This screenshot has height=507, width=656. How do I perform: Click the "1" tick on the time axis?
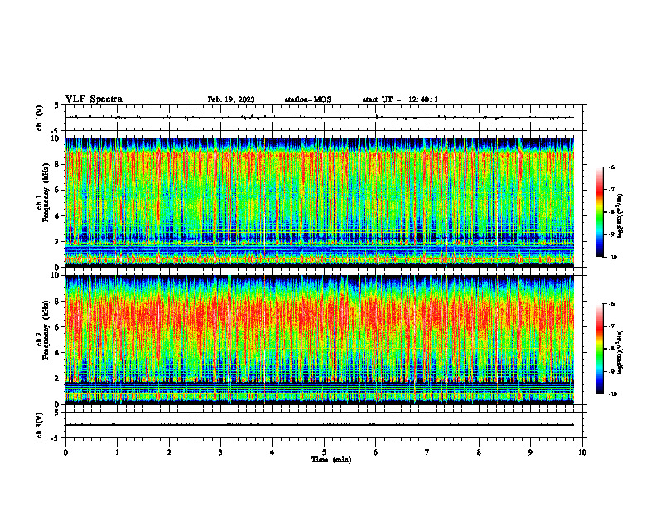point(117,452)
